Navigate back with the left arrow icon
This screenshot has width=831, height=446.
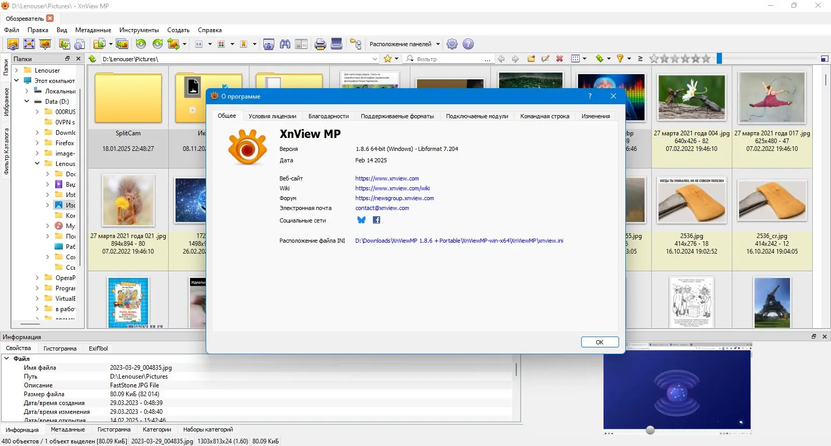coord(501,59)
